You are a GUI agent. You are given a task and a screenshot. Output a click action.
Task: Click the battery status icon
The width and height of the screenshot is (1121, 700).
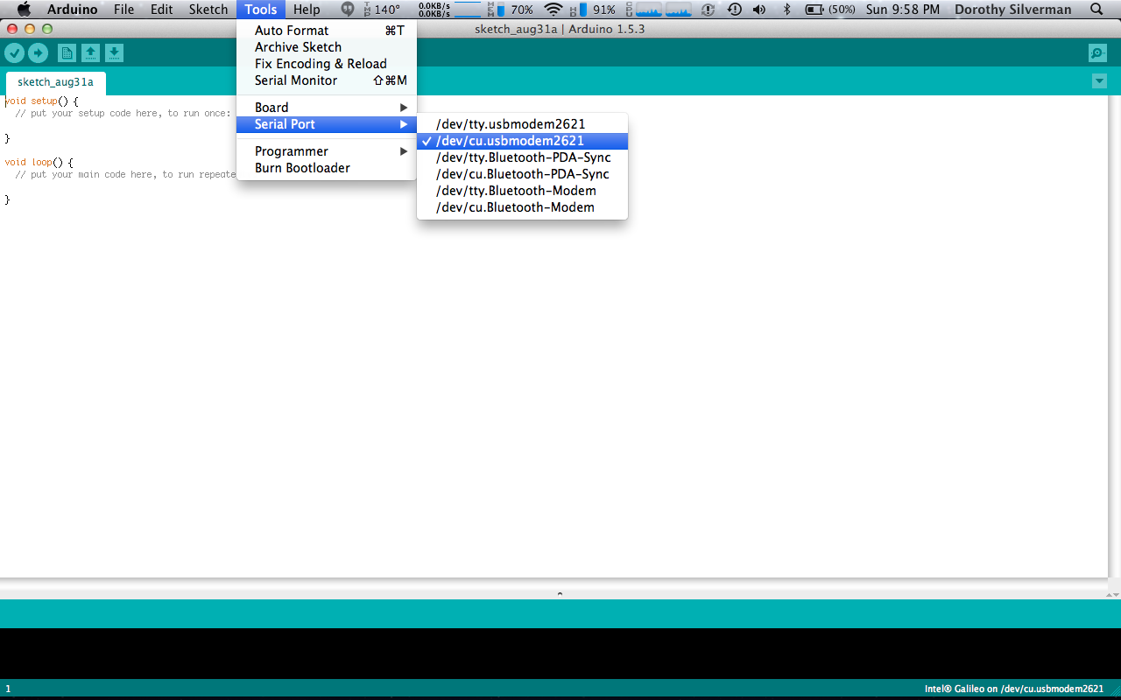[814, 10]
